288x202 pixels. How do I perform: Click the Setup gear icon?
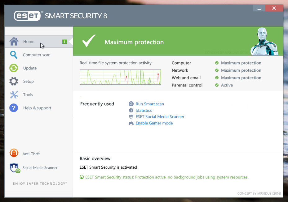pos(14,82)
